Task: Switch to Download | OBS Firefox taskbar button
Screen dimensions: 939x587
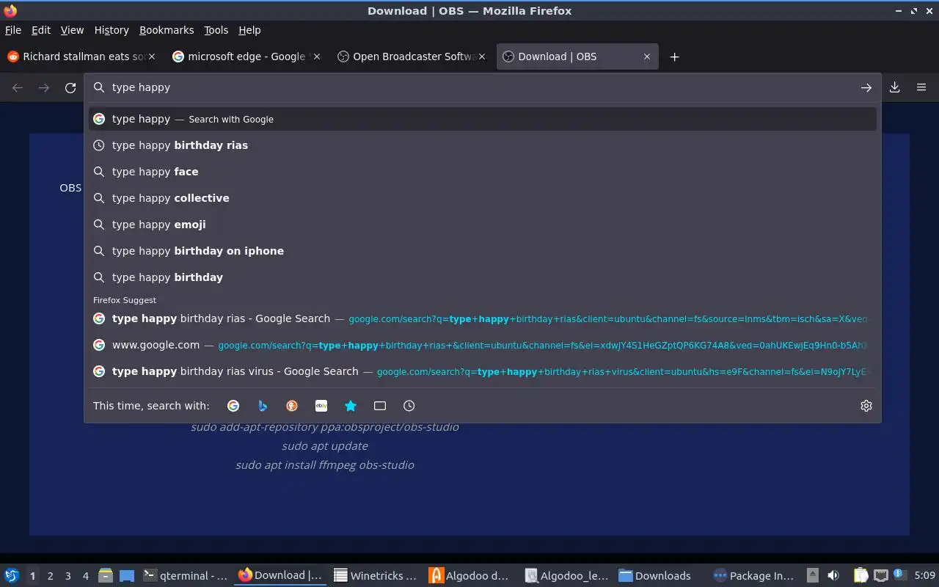Action: [280, 576]
